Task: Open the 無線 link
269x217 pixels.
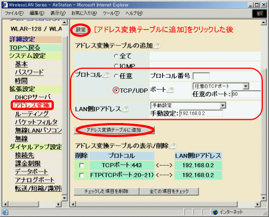Action: coord(21,138)
